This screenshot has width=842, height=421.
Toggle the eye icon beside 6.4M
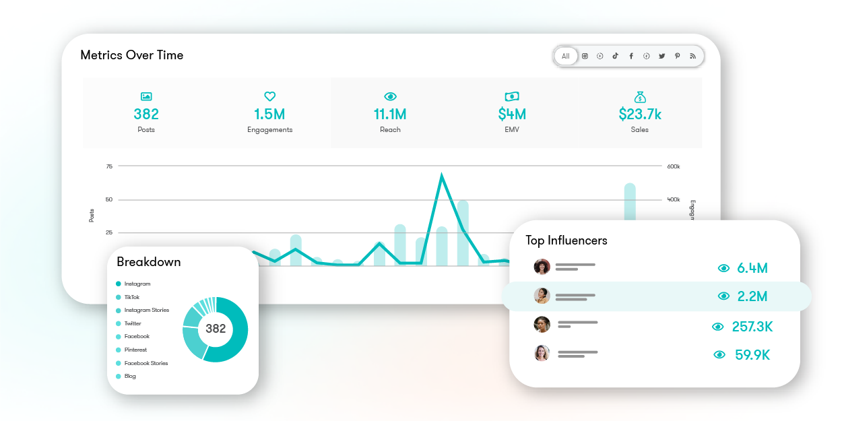pyautogui.click(x=724, y=267)
